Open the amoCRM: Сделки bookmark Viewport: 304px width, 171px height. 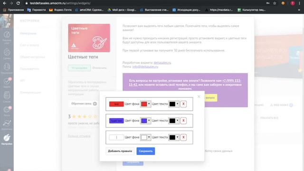point(89,10)
